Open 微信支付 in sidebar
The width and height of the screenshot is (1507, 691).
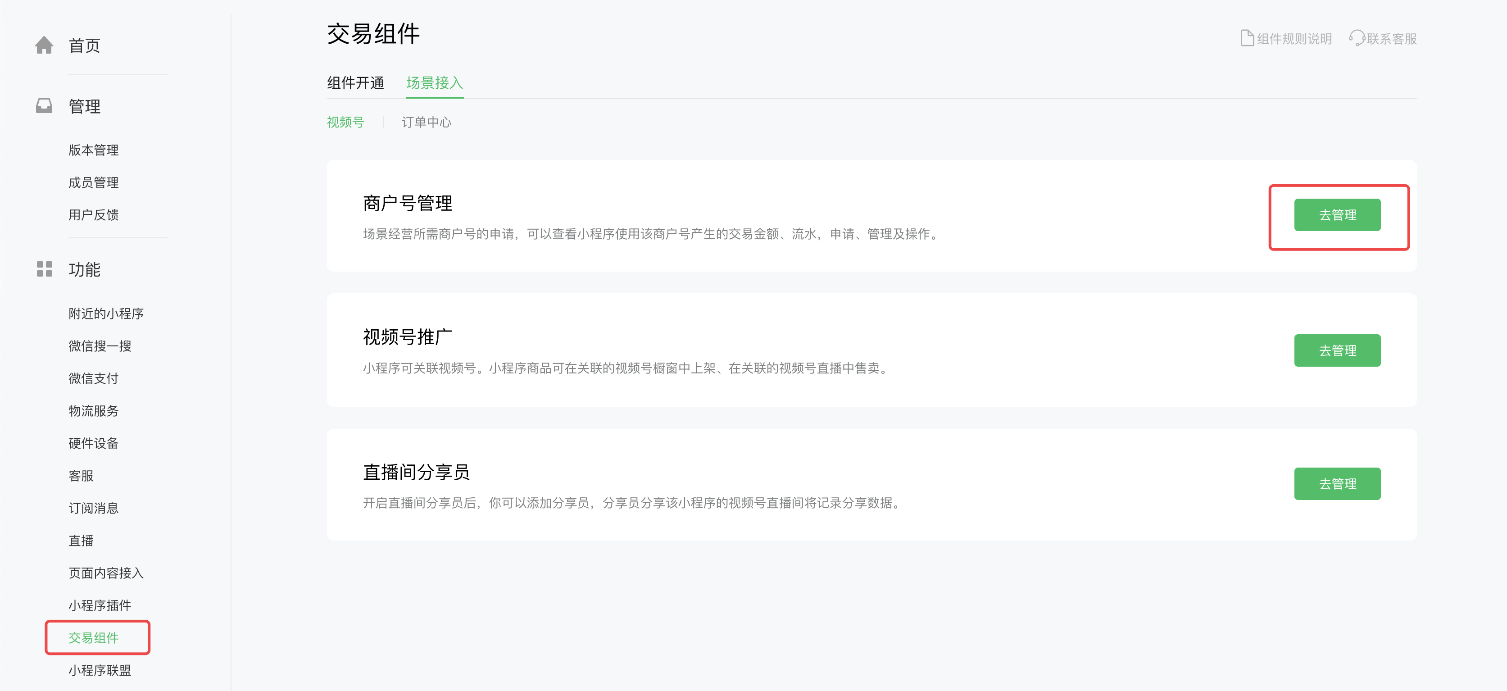coord(94,378)
